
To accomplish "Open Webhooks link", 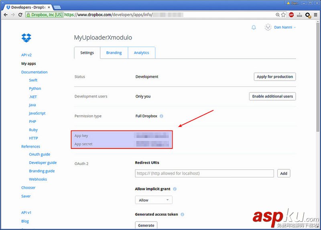I will pyautogui.click(x=38, y=179).
